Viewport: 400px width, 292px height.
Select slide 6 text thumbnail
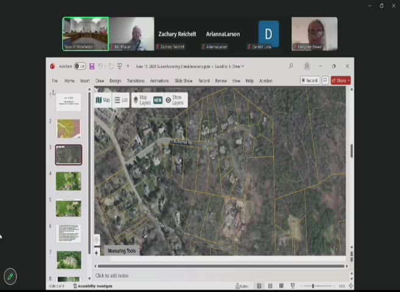coord(68,234)
